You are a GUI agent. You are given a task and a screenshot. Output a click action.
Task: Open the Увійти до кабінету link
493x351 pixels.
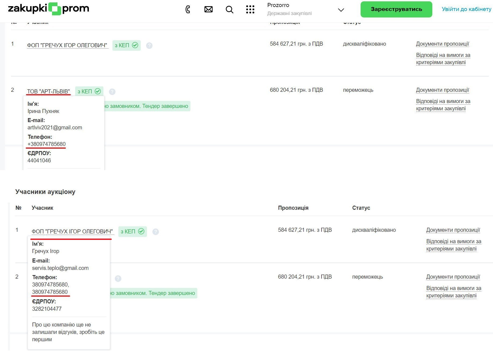(466, 9)
